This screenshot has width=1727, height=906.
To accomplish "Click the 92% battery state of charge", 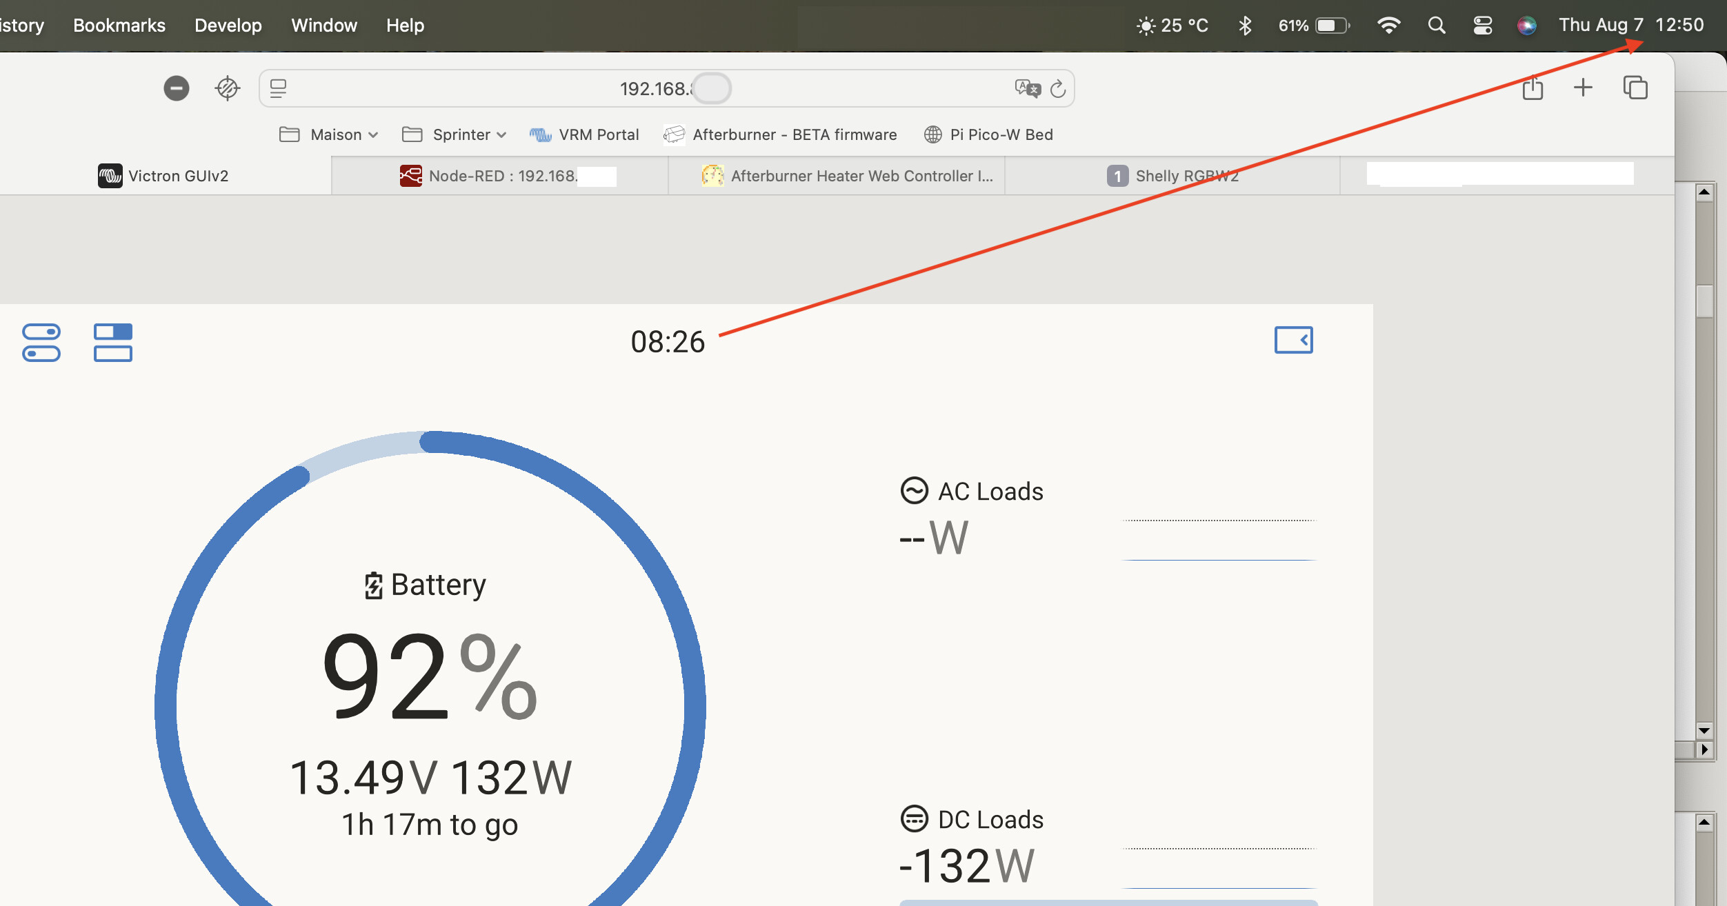I will pyautogui.click(x=429, y=676).
